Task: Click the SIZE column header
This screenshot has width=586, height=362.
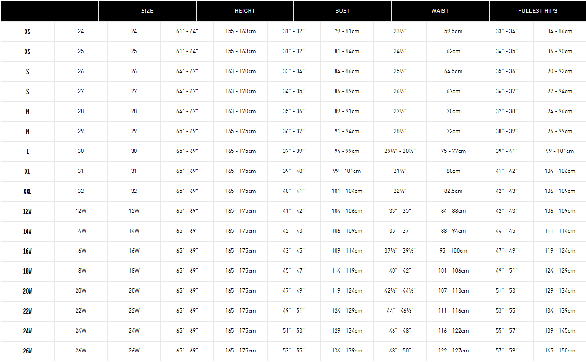Action: click(147, 11)
